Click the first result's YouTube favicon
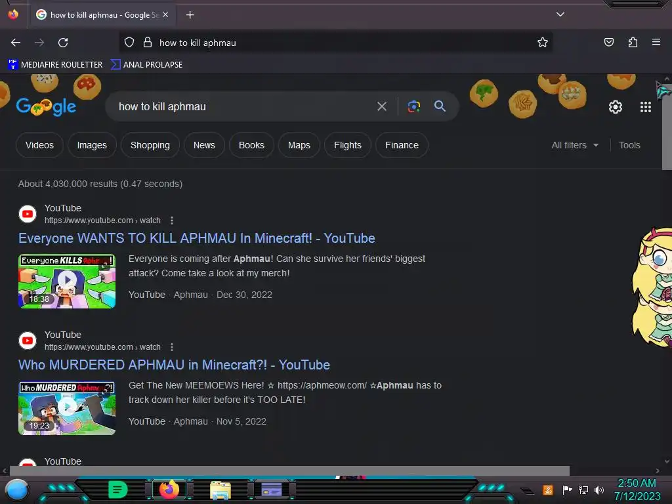Screen dimensions: 672x504 click(28, 214)
